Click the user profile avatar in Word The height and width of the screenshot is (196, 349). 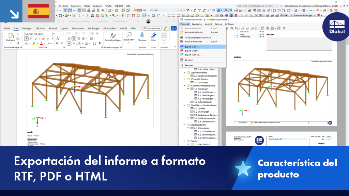tap(149, 21)
